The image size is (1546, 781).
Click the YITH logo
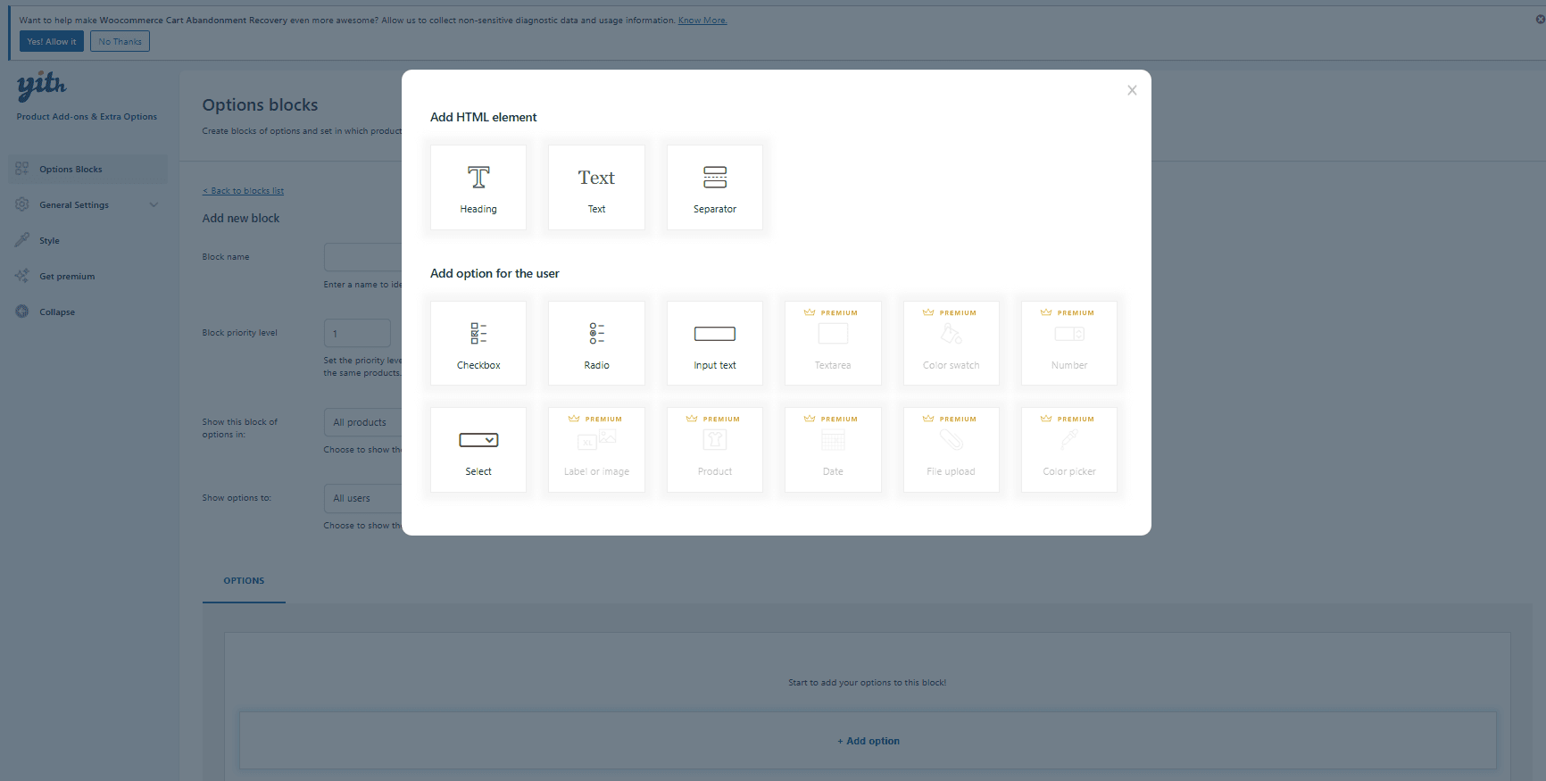point(41,86)
